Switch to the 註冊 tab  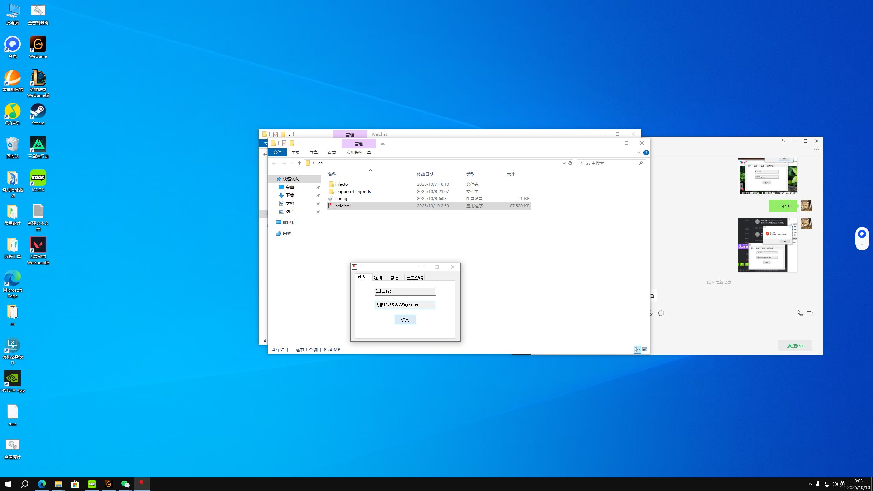(378, 278)
